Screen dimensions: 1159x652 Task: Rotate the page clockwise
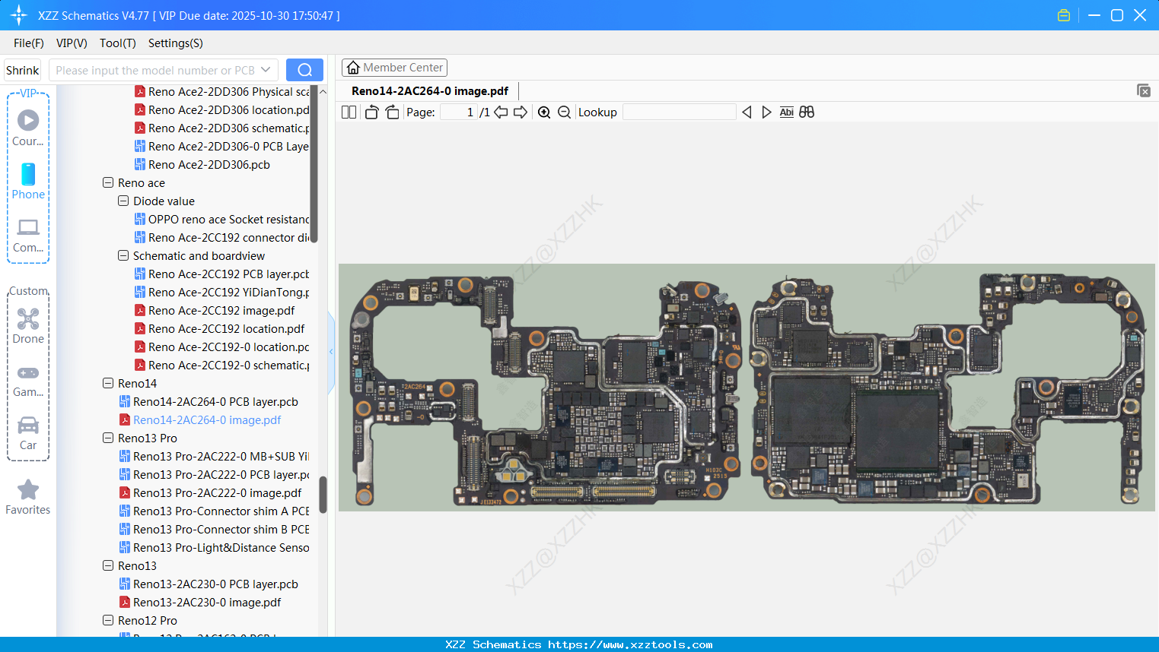pyautogui.click(x=392, y=112)
